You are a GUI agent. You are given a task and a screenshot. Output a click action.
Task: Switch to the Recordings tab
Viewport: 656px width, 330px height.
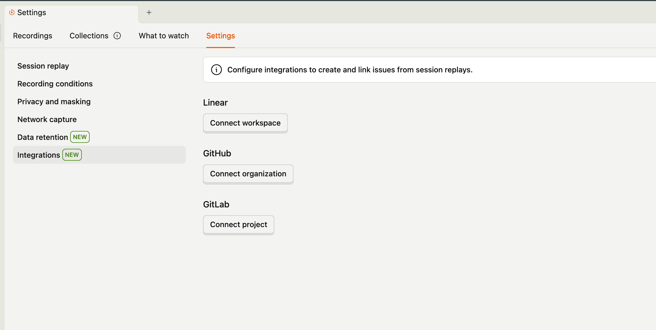[32, 35]
